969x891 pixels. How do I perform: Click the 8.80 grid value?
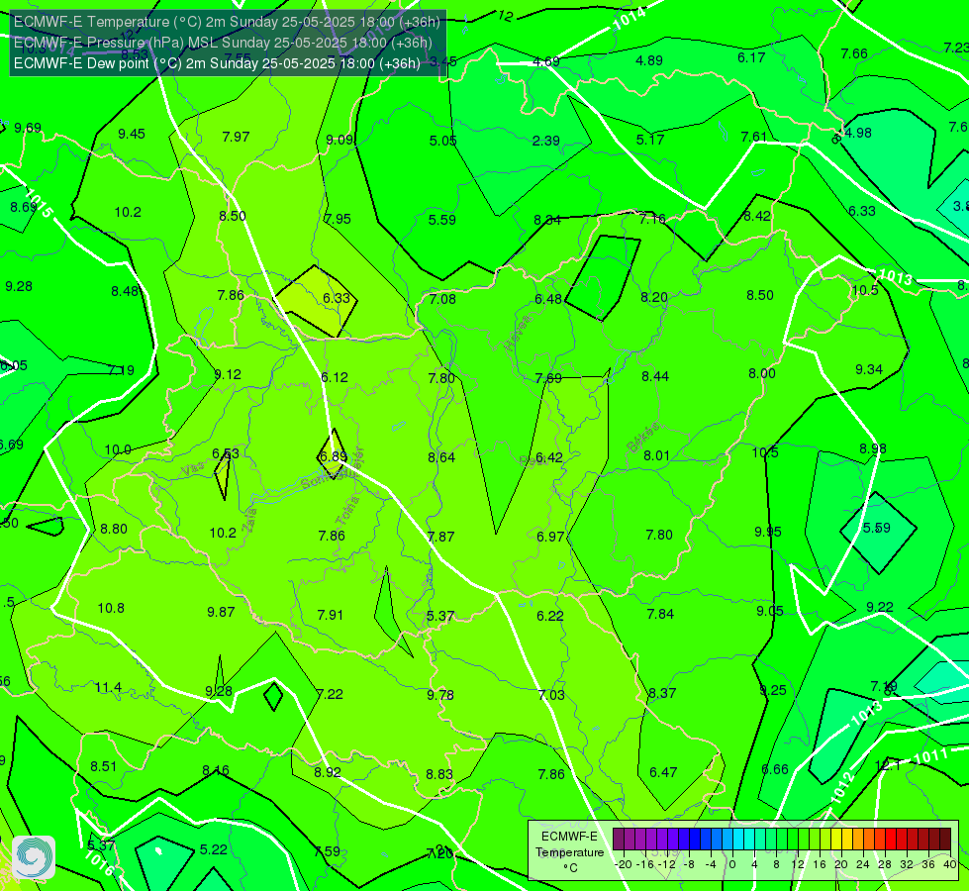pyautogui.click(x=114, y=530)
